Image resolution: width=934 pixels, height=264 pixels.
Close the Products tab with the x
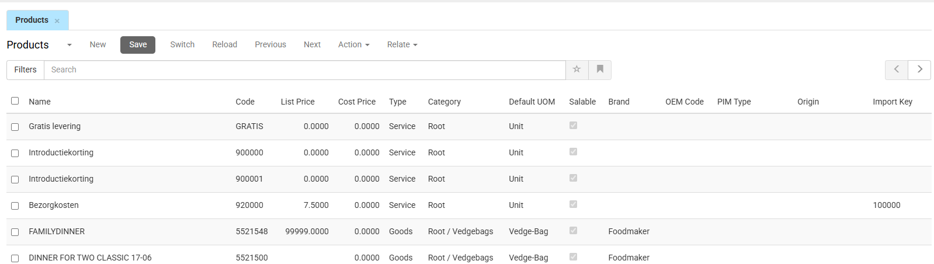coord(57,21)
